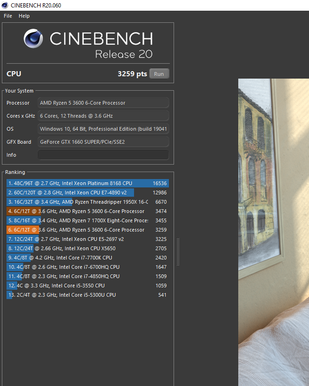Screen dimensions: 309x386
Task: Select ranking 2 Intel Xeon E7-4890 v2
Action: point(87,193)
